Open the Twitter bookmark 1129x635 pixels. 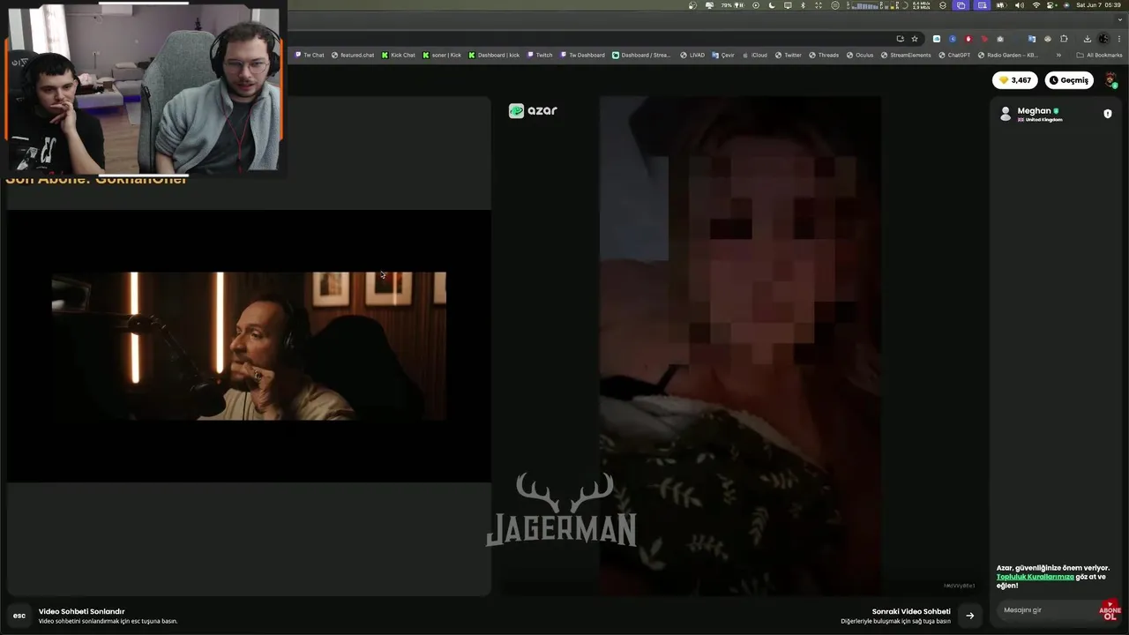click(789, 55)
